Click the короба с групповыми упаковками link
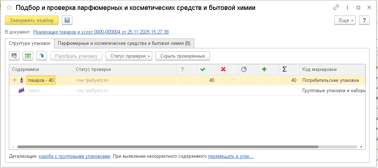Screen dimensions: 378x168 (75, 156)
